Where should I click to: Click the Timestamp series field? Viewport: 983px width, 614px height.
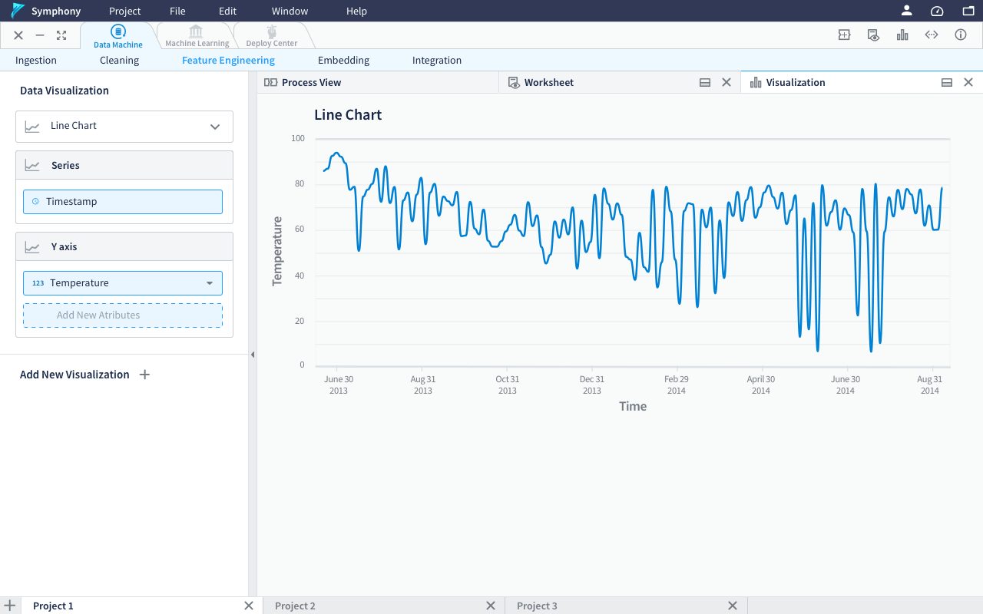(x=123, y=202)
